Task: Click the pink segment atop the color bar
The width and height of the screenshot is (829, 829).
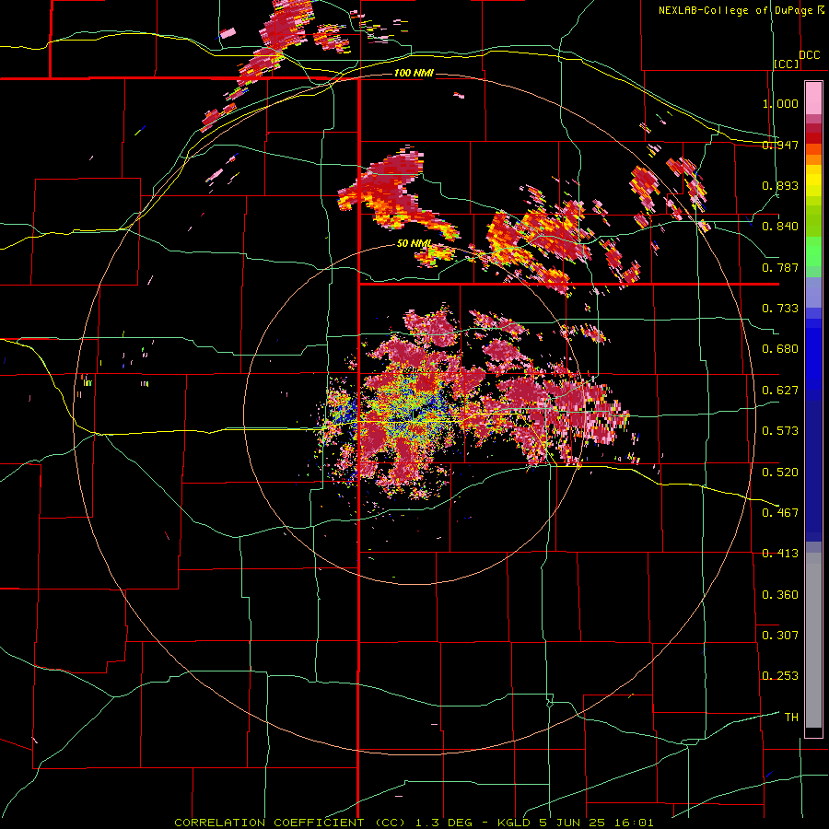Action: coord(813,98)
